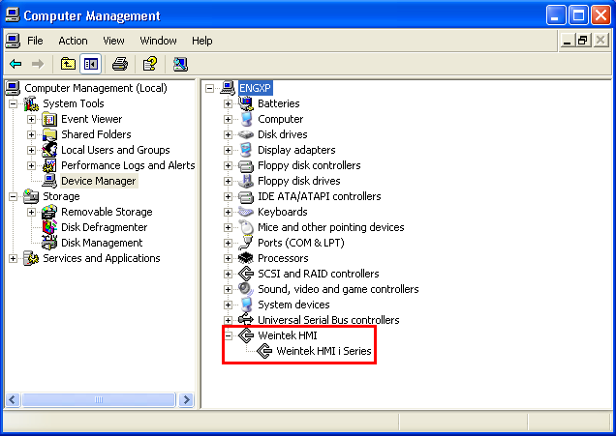Click the Back arrow toolbar button
Viewport: 616px width, 436px height.
click(15, 64)
